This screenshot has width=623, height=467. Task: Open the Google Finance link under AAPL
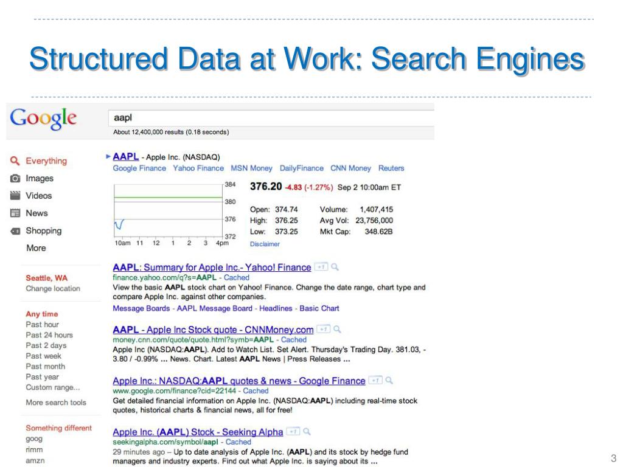139,168
